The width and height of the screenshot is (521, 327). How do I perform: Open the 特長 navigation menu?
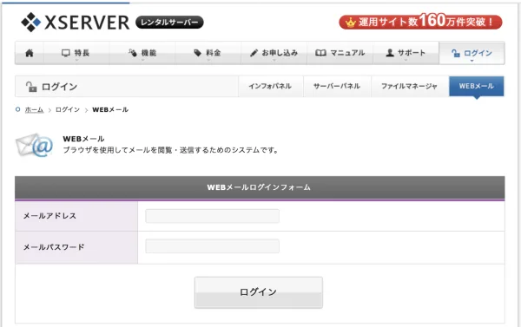coord(76,53)
